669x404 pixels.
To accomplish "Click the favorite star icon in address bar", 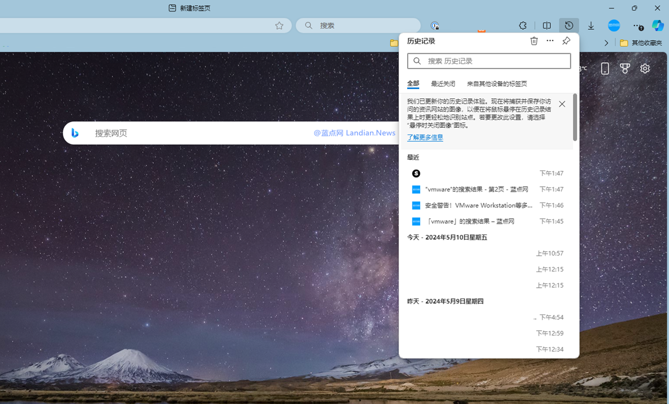I will 279,26.
